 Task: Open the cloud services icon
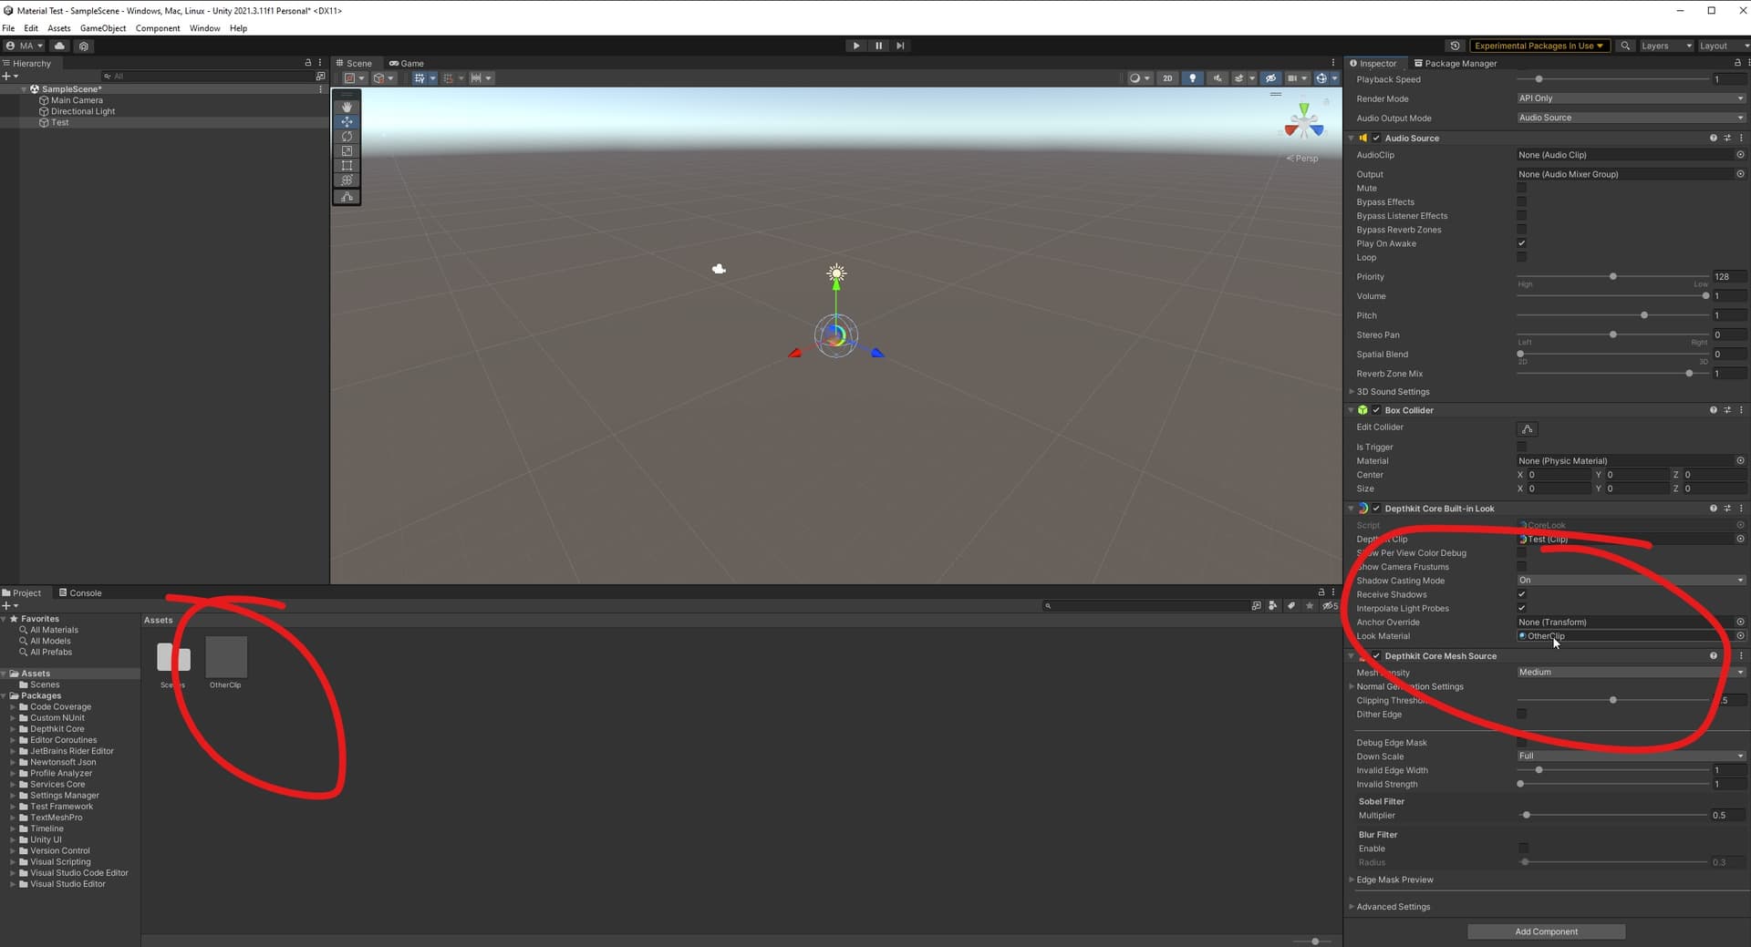tap(60, 46)
